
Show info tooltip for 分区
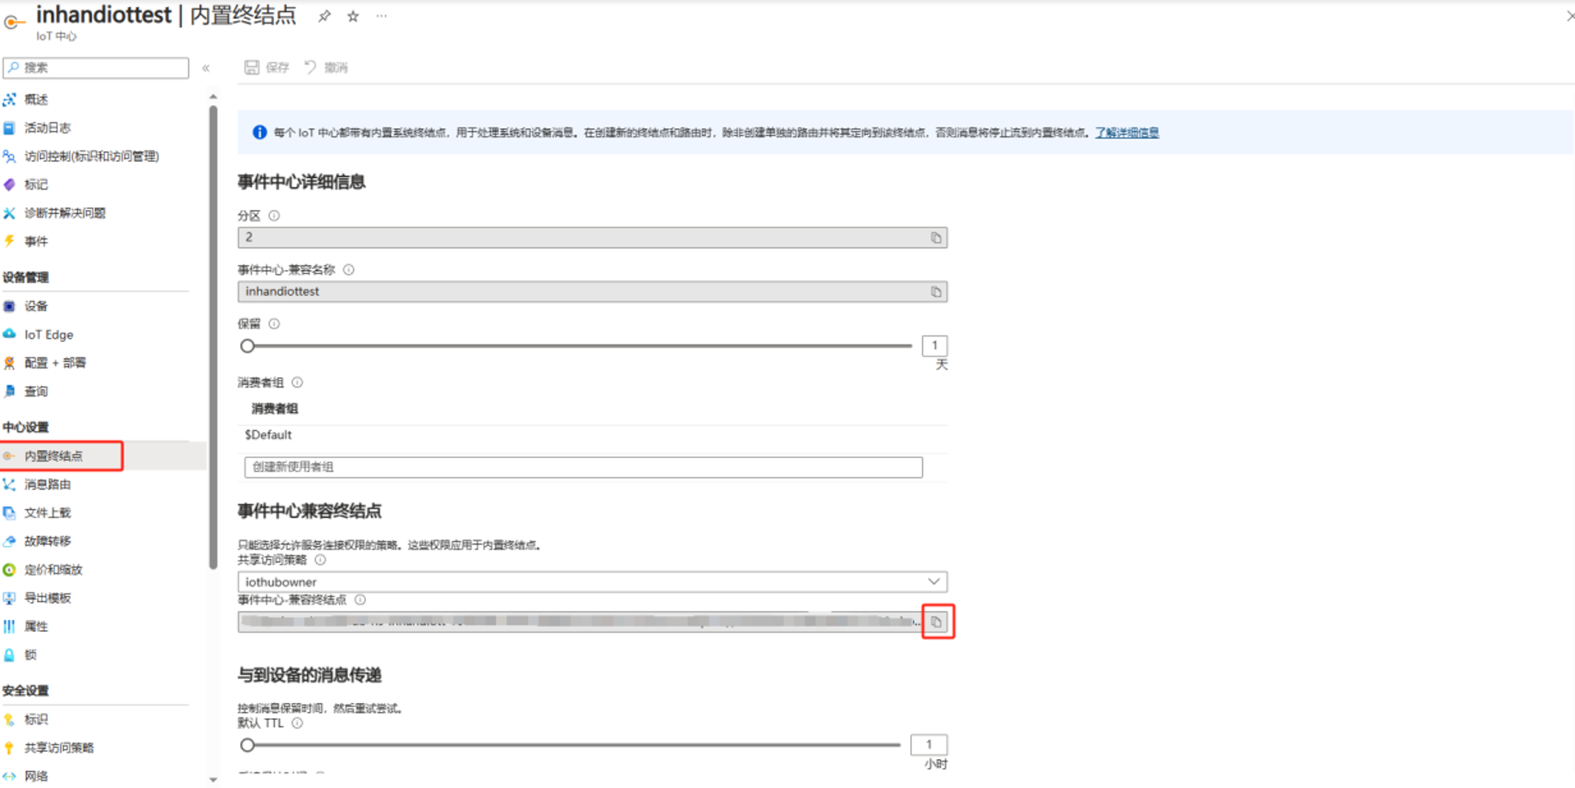(274, 215)
